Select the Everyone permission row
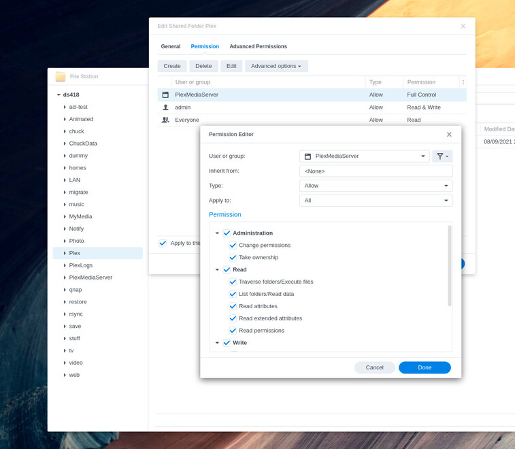 pyautogui.click(x=312, y=120)
